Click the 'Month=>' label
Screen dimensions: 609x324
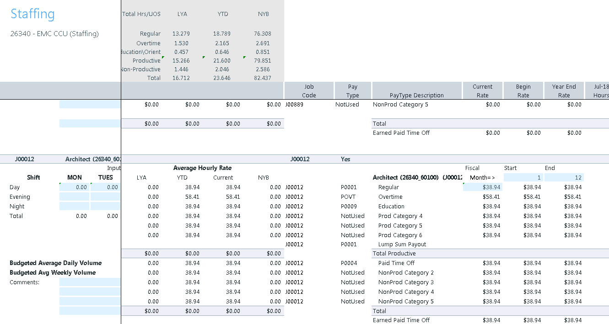pyautogui.click(x=482, y=178)
